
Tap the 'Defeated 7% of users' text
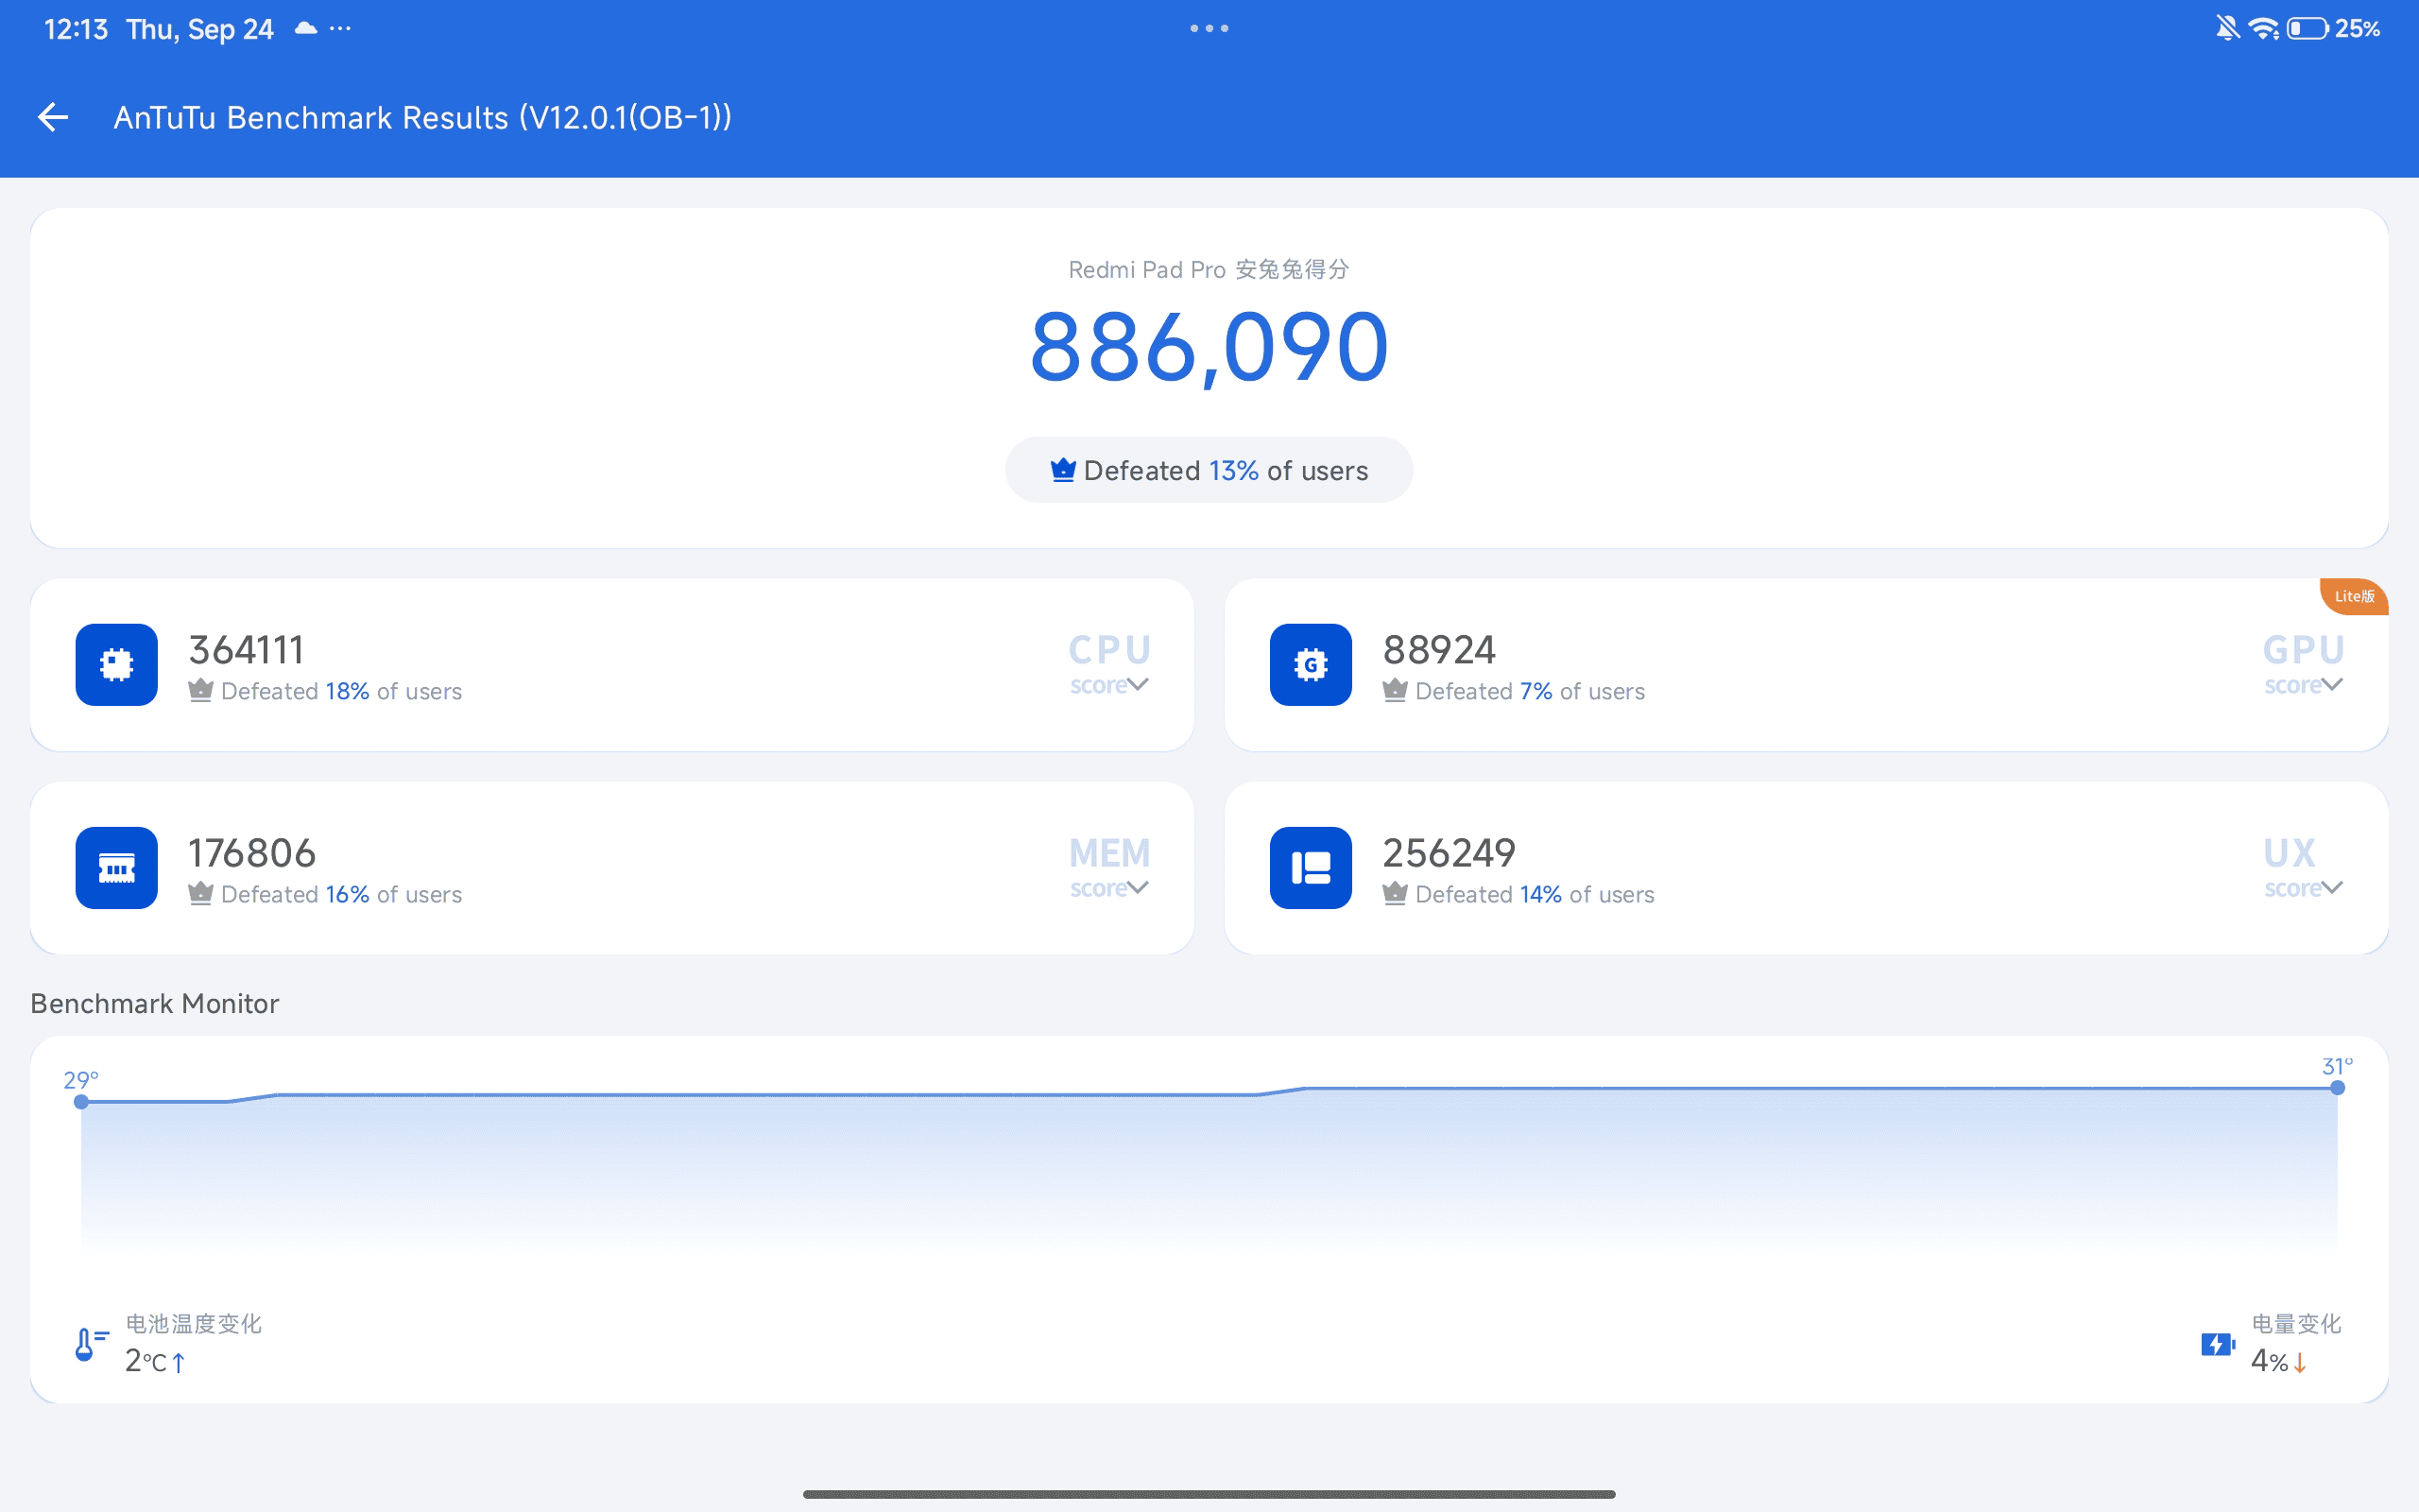tap(1530, 691)
